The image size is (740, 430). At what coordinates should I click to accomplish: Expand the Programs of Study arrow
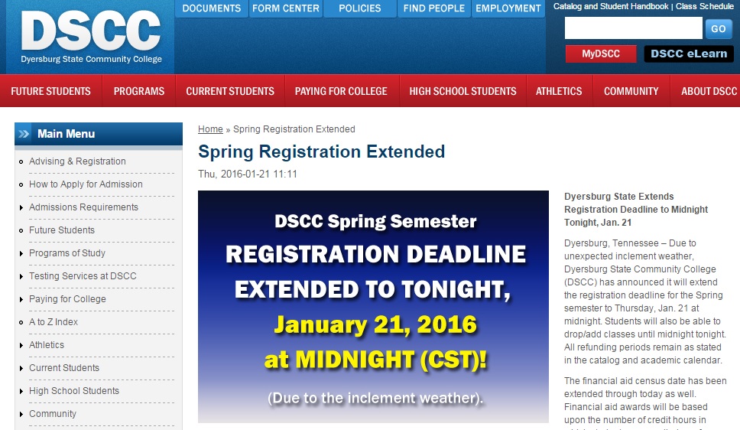[21, 253]
